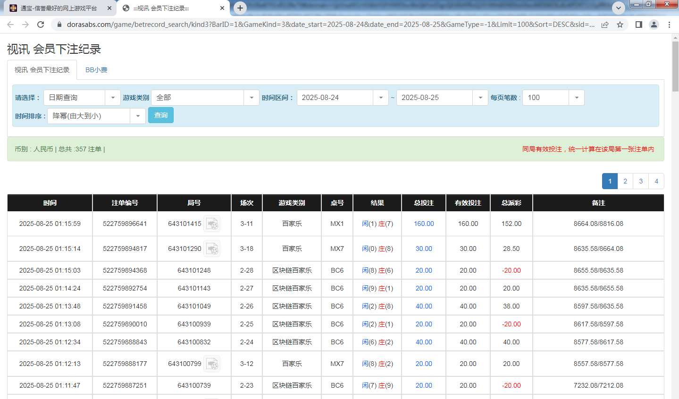
Task: Expand the 游戏类别 dropdown showing 全部
Action: [x=251, y=98]
